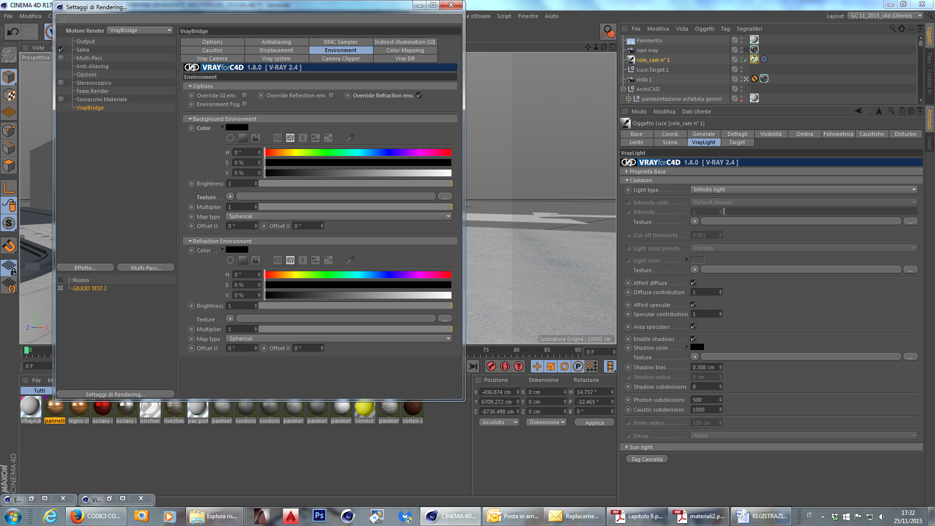Click the Applica button
This screenshot has width=935, height=526.
pyautogui.click(x=594, y=423)
